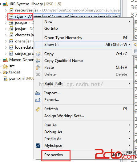137x162 pixels.
Task: Select Assign Working Sets...
Action: pyautogui.click(x=83, y=116)
